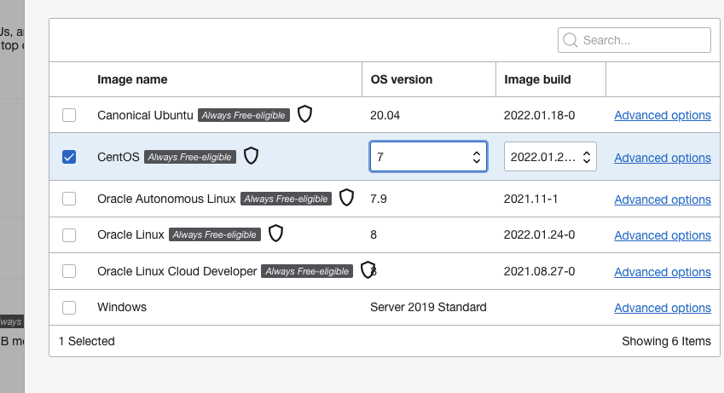724x393 pixels.
Task: Select the Oracle Linux Cloud Developer checkbox
Action: [x=69, y=271]
